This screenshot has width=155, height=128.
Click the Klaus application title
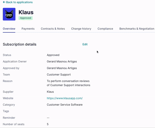[x=26, y=12]
